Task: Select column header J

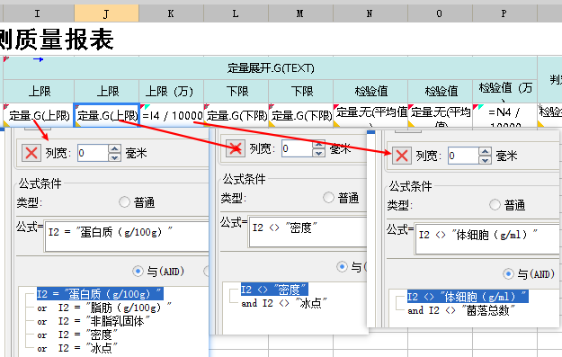Action: [106, 13]
